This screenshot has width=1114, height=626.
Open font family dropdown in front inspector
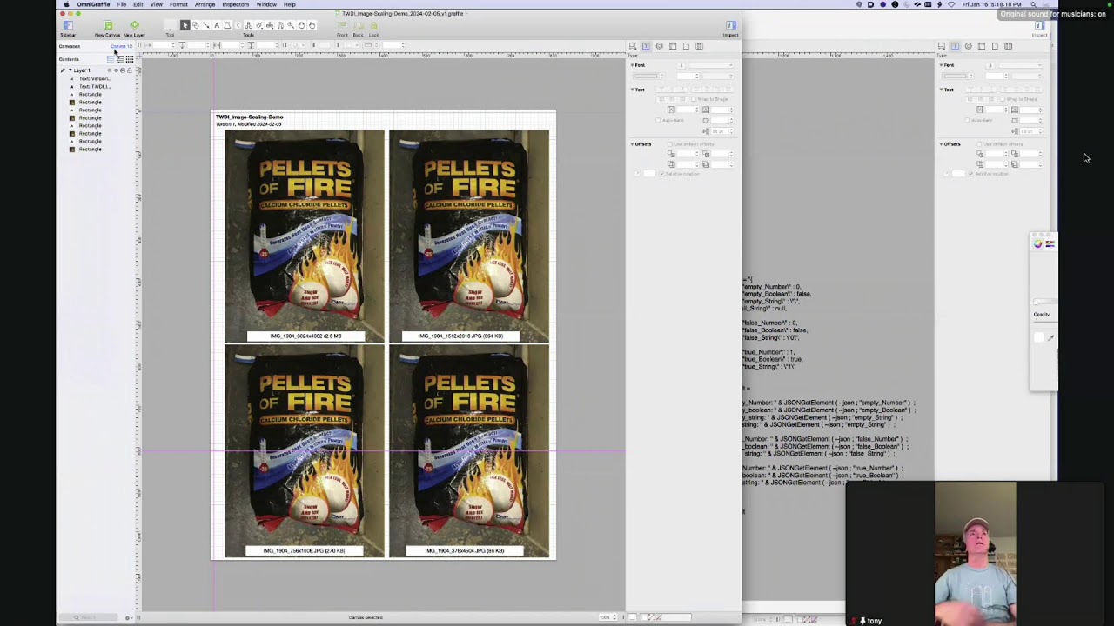[711, 65]
